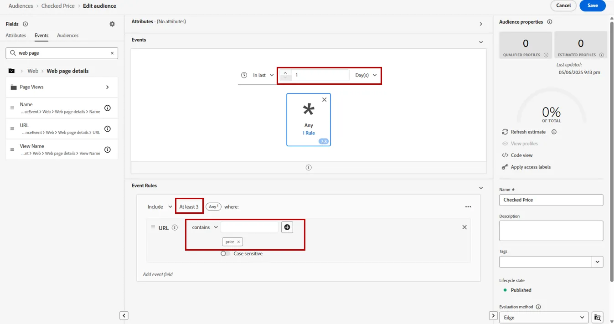Viewport: 614px width, 324px height.
Task: Switch to the Events tab
Action: click(x=41, y=36)
